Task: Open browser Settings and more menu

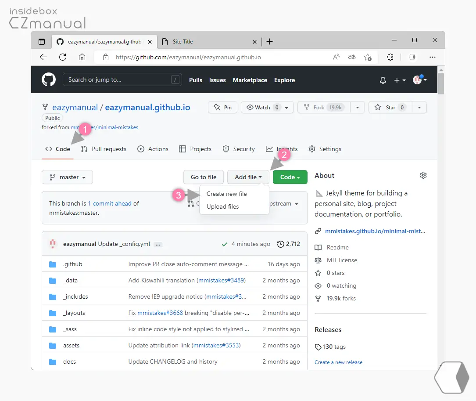Action: [432, 57]
